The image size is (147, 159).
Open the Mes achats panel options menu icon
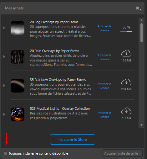pos(138,8)
